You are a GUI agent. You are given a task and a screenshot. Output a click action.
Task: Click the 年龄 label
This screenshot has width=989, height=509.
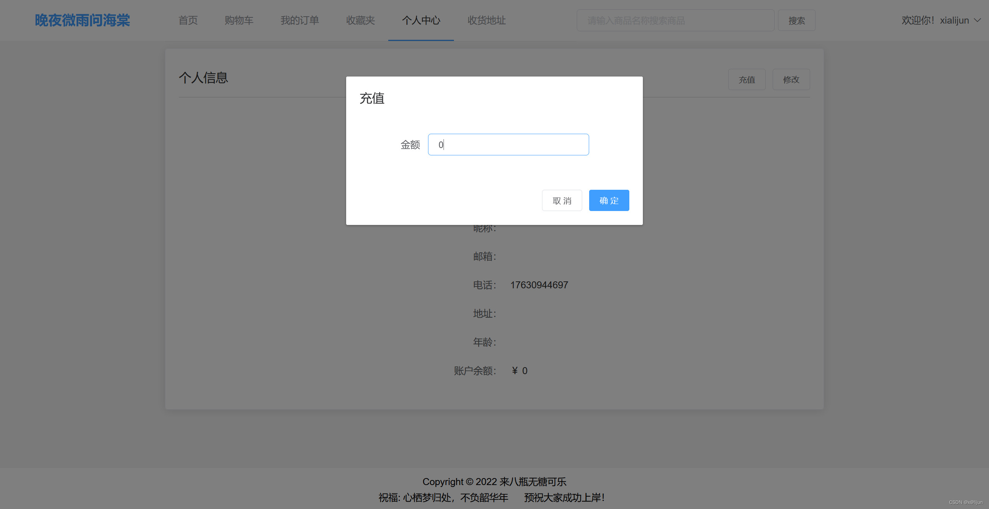[484, 342]
